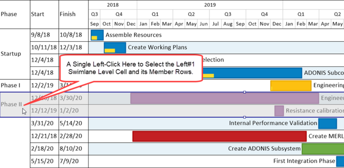
Task: Select the 10/8/18 finish date cell
Action: 74,35
